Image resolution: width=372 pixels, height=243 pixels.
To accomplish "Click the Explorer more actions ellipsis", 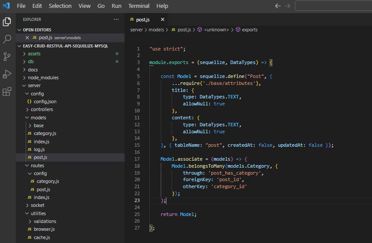I will coord(116,20).
